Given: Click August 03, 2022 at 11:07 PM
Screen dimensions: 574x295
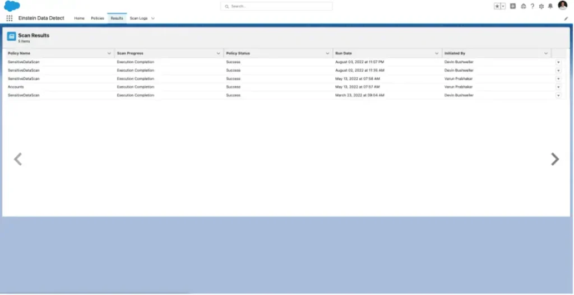Looking at the screenshot, I should 359,62.
